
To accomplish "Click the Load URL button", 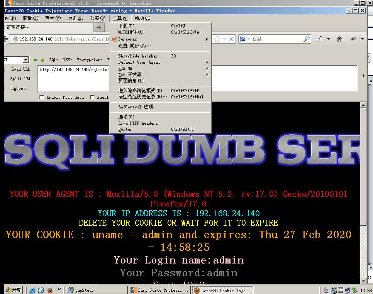I will click(x=20, y=69).
